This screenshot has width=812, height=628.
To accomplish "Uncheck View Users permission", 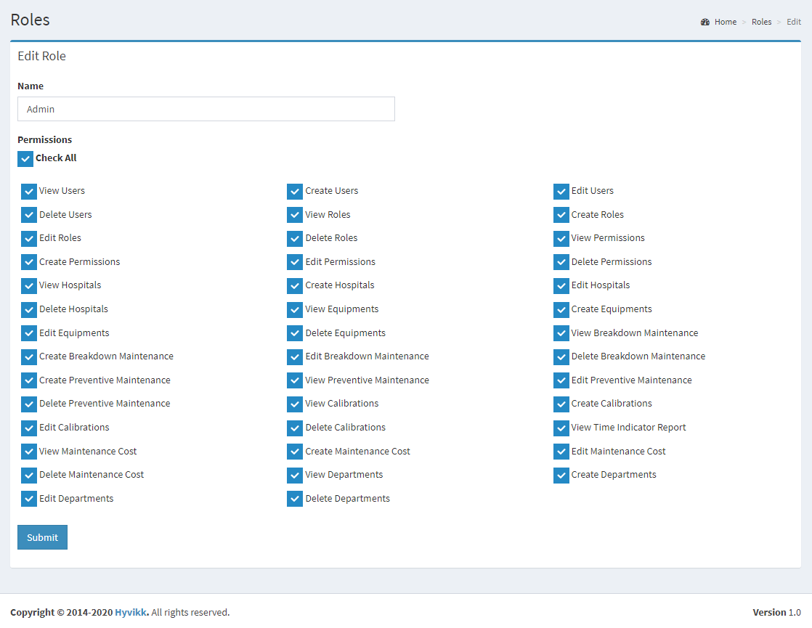I will (29, 192).
